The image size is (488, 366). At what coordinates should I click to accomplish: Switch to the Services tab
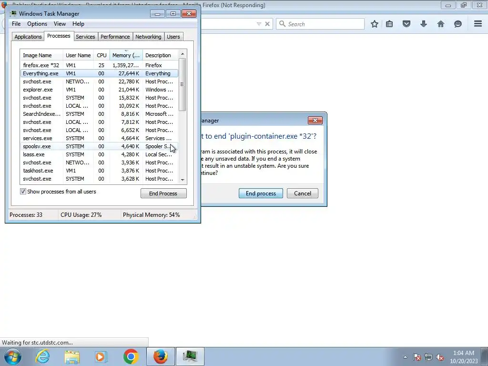pos(85,37)
